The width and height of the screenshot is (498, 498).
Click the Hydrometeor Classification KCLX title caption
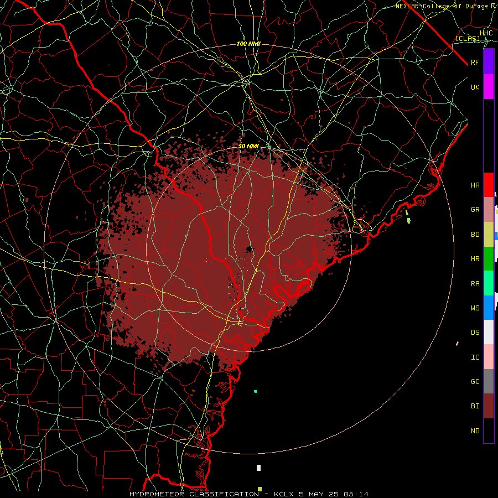249,494
